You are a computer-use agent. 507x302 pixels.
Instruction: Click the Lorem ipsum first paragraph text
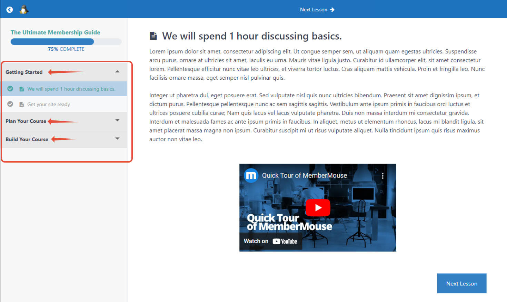pyautogui.click(x=317, y=65)
